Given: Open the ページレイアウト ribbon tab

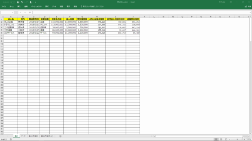Looking at the screenshot, I should pos(36,7).
